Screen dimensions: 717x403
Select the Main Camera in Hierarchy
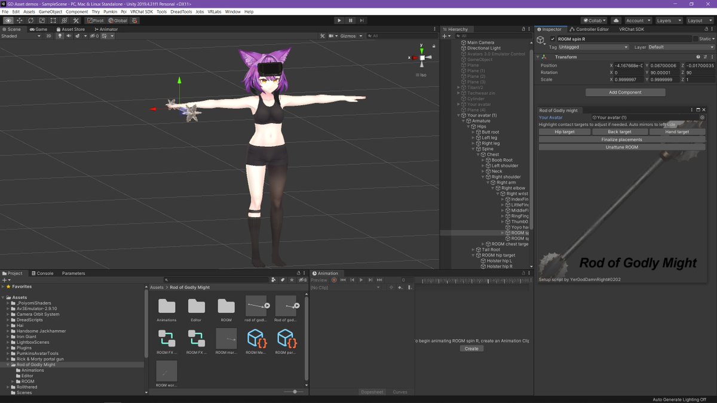pyautogui.click(x=480, y=42)
